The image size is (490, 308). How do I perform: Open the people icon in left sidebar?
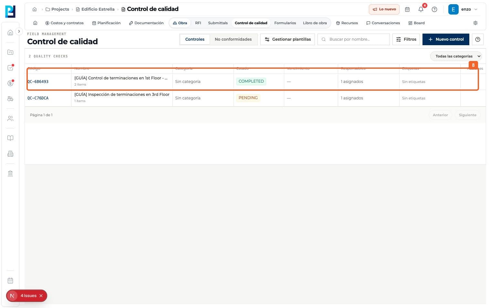click(10, 118)
